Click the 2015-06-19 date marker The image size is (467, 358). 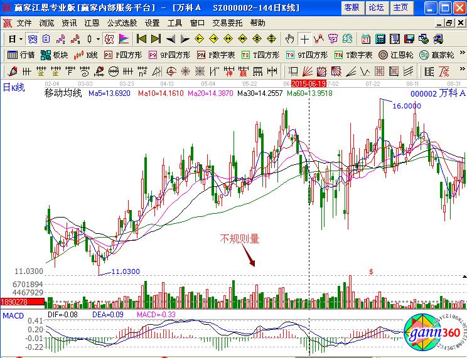[x=308, y=83]
